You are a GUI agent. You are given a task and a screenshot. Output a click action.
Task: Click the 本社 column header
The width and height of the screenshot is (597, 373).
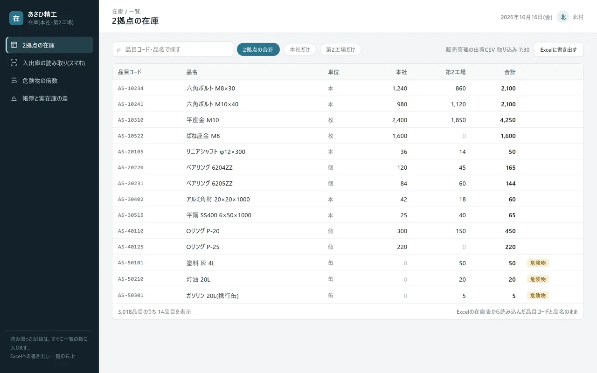click(401, 72)
